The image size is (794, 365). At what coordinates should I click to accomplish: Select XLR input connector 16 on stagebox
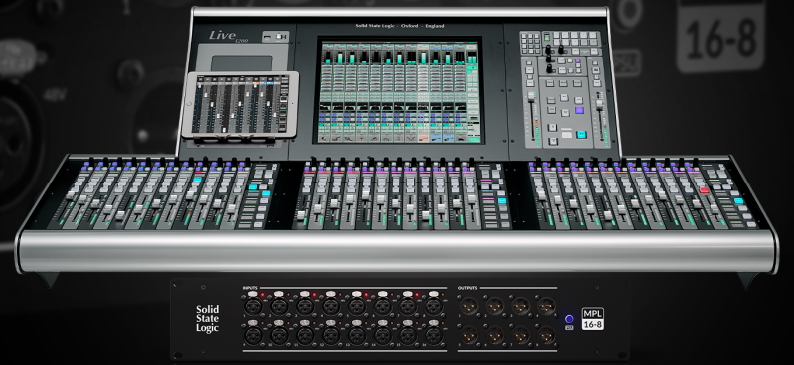click(434, 335)
